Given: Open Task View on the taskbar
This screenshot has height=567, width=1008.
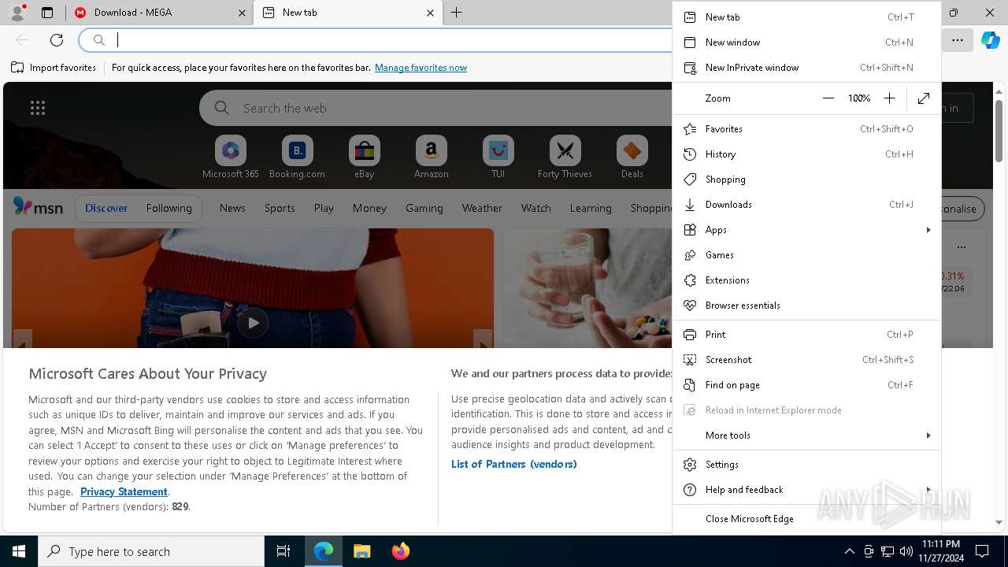Looking at the screenshot, I should coord(283,551).
